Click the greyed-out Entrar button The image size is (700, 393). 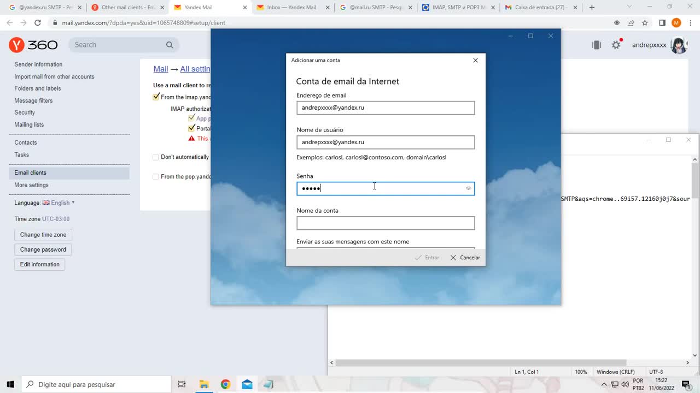(x=427, y=258)
